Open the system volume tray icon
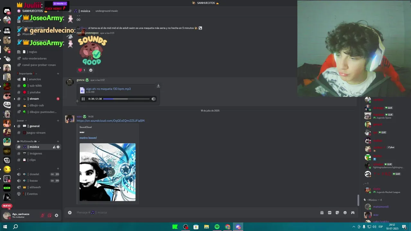 click(x=374, y=227)
